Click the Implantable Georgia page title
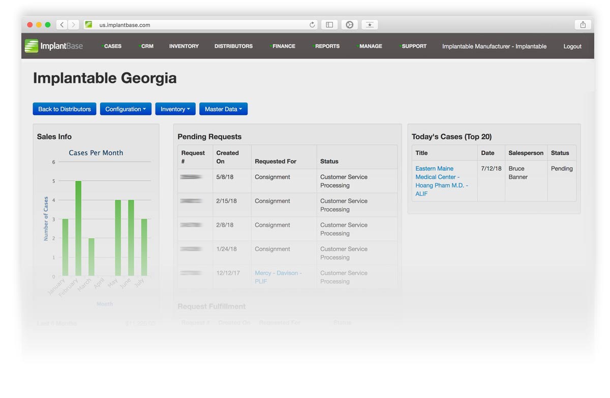The height and width of the screenshot is (398, 610). click(x=105, y=78)
